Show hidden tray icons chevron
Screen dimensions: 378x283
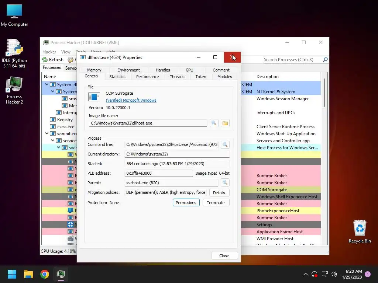[x=305, y=274]
